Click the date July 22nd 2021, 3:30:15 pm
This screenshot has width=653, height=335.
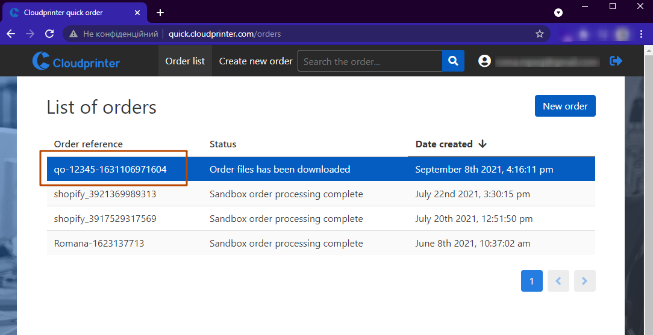pyautogui.click(x=473, y=194)
